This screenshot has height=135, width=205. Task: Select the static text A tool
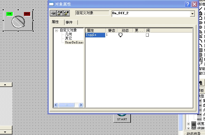pos(201,59)
